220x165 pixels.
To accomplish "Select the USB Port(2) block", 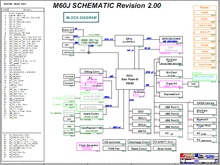I will pyautogui.click(x=171, y=114).
